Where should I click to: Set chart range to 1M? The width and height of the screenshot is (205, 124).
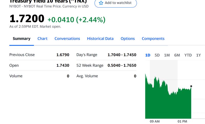click(x=167, y=55)
